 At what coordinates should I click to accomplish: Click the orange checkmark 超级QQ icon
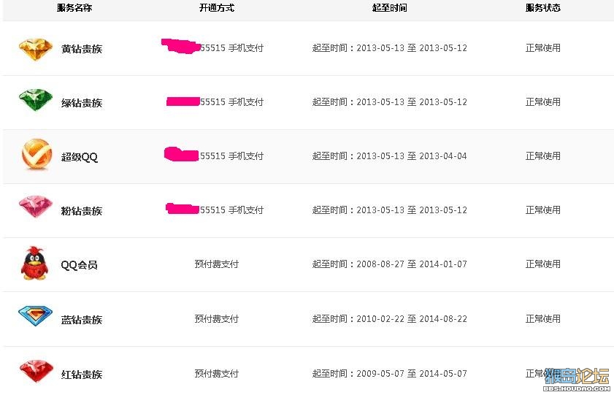[x=37, y=154]
